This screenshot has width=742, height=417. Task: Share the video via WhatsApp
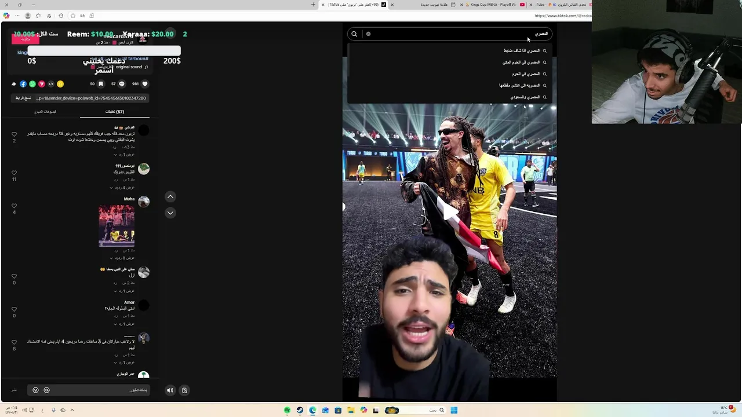(32, 84)
